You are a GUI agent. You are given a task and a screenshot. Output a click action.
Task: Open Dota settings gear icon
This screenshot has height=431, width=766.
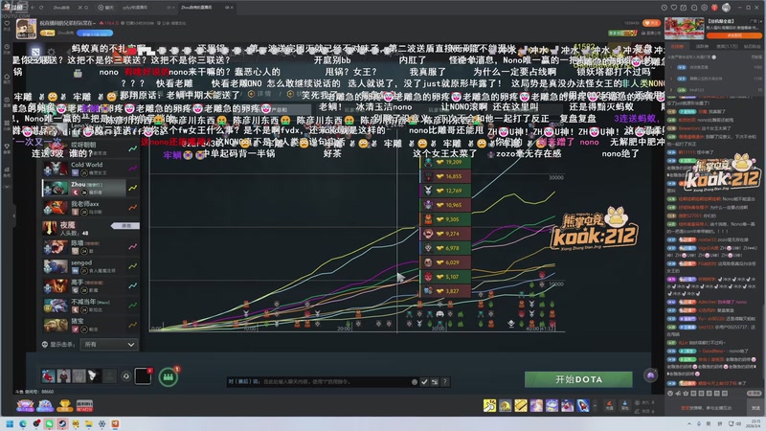coord(52,52)
